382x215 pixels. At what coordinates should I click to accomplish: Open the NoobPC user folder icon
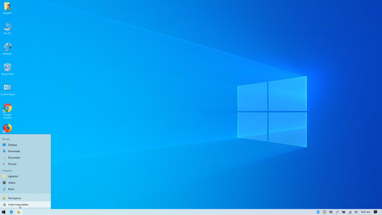(x=7, y=8)
